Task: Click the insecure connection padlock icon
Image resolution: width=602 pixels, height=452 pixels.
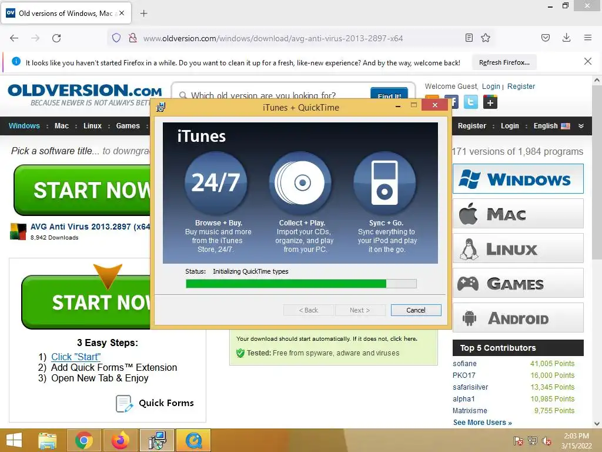Action: coord(133,38)
